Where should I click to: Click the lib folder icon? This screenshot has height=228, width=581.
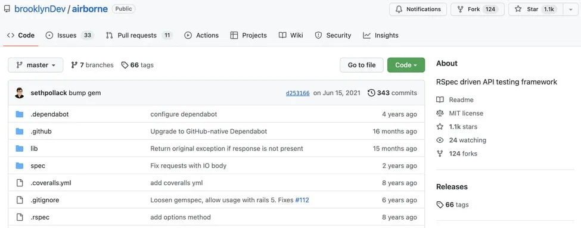click(x=20, y=148)
